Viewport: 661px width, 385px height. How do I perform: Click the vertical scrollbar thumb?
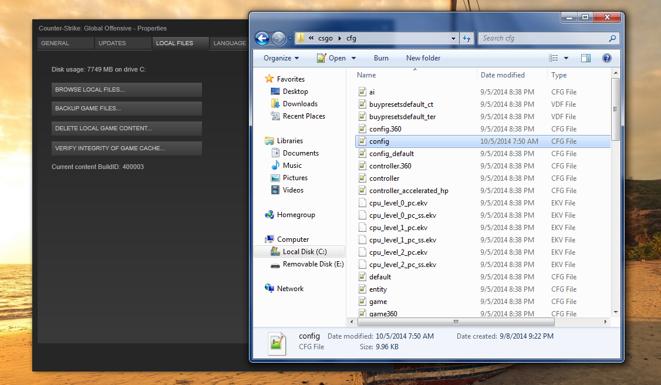click(615, 109)
